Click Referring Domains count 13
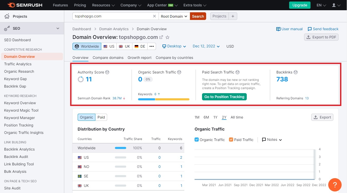Viewport: 347px width, 193px height. [x=307, y=98]
